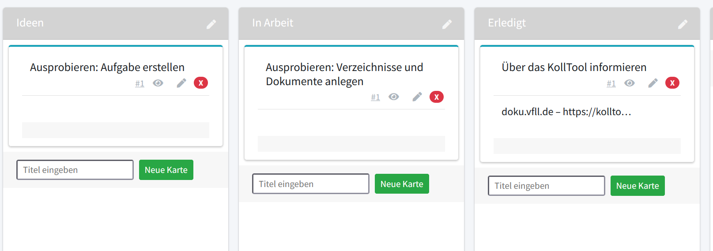Open #1 link on 'Verzeichnisse und Dokumente' card
Image resolution: width=713 pixels, height=251 pixels.
click(375, 97)
